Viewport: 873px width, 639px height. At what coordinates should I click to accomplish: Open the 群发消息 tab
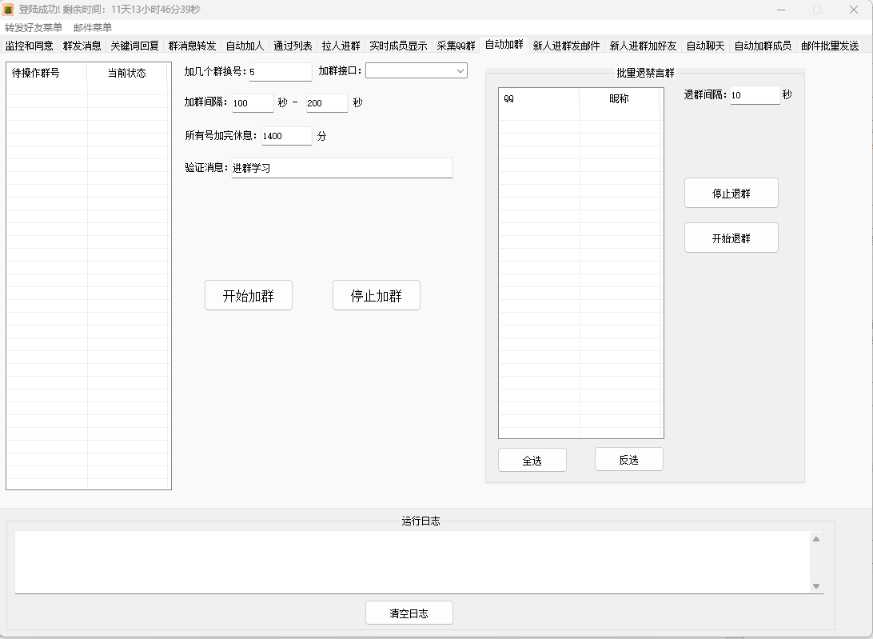82,46
